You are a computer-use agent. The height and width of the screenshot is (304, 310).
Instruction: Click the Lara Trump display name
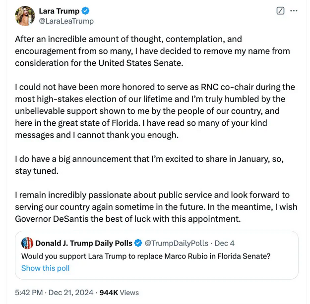click(59, 11)
